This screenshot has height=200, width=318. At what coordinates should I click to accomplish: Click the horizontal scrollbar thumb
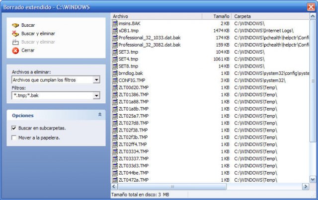click(x=172, y=187)
